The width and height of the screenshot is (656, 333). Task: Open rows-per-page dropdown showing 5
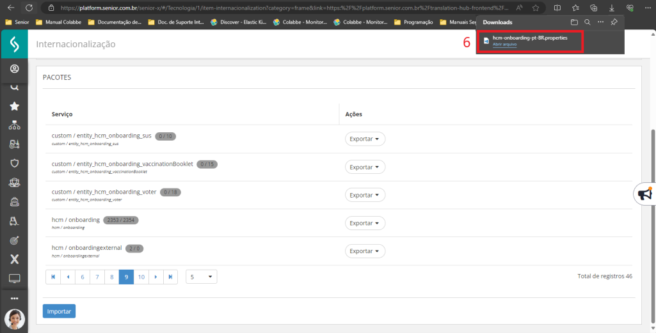[201, 277]
